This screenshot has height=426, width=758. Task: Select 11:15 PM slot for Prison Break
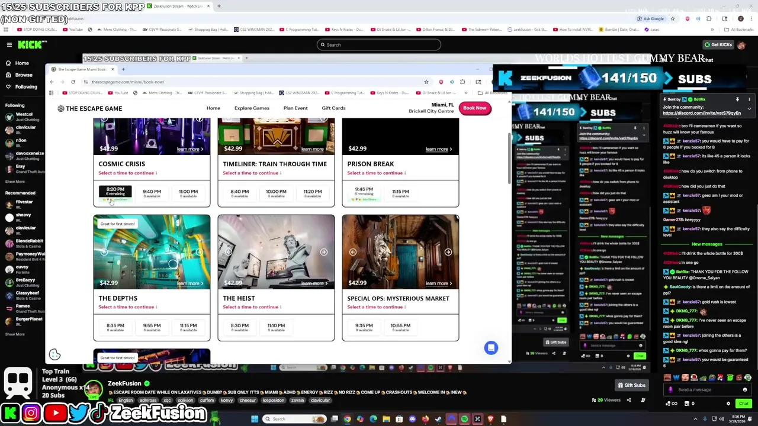coord(400,193)
